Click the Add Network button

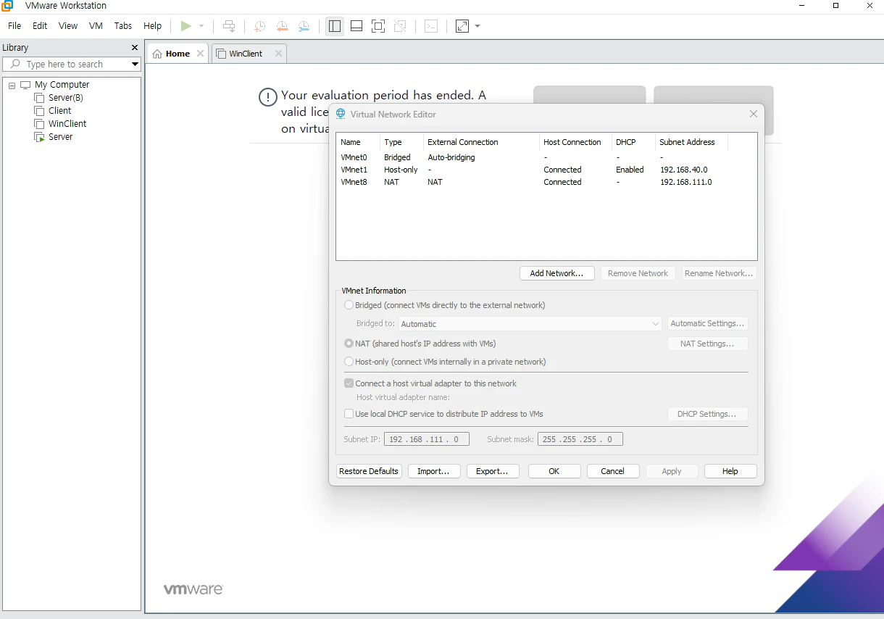point(556,273)
